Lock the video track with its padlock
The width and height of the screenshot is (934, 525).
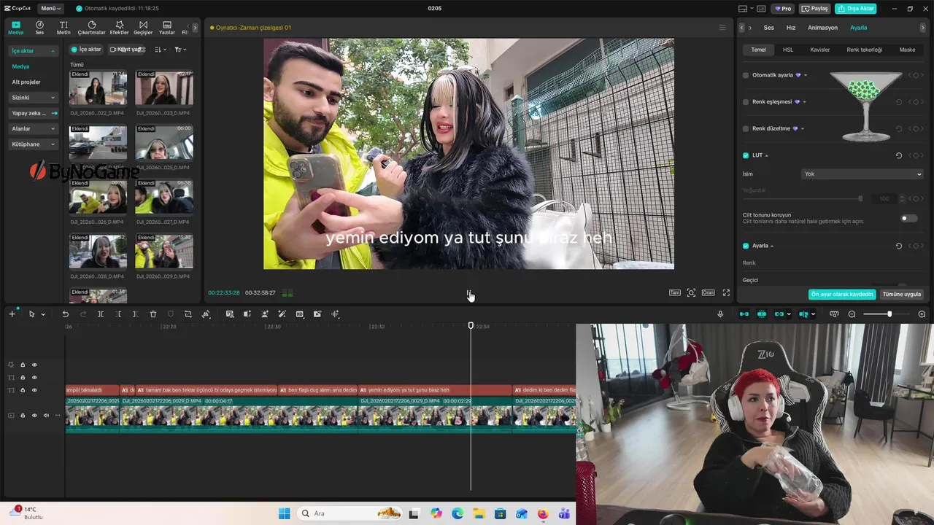[x=23, y=416]
